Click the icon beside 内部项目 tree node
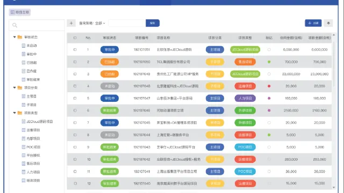Viewport: 344px width, 193px height. coord(24,138)
